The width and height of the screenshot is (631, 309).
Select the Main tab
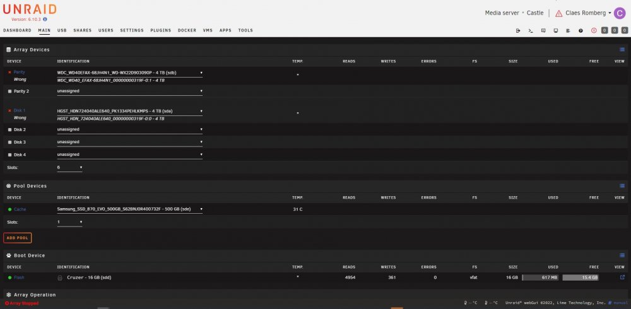[44, 30]
